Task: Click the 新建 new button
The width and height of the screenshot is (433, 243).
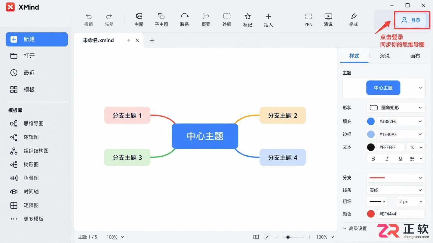Action: pyautogui.click(x=37, y=39)
